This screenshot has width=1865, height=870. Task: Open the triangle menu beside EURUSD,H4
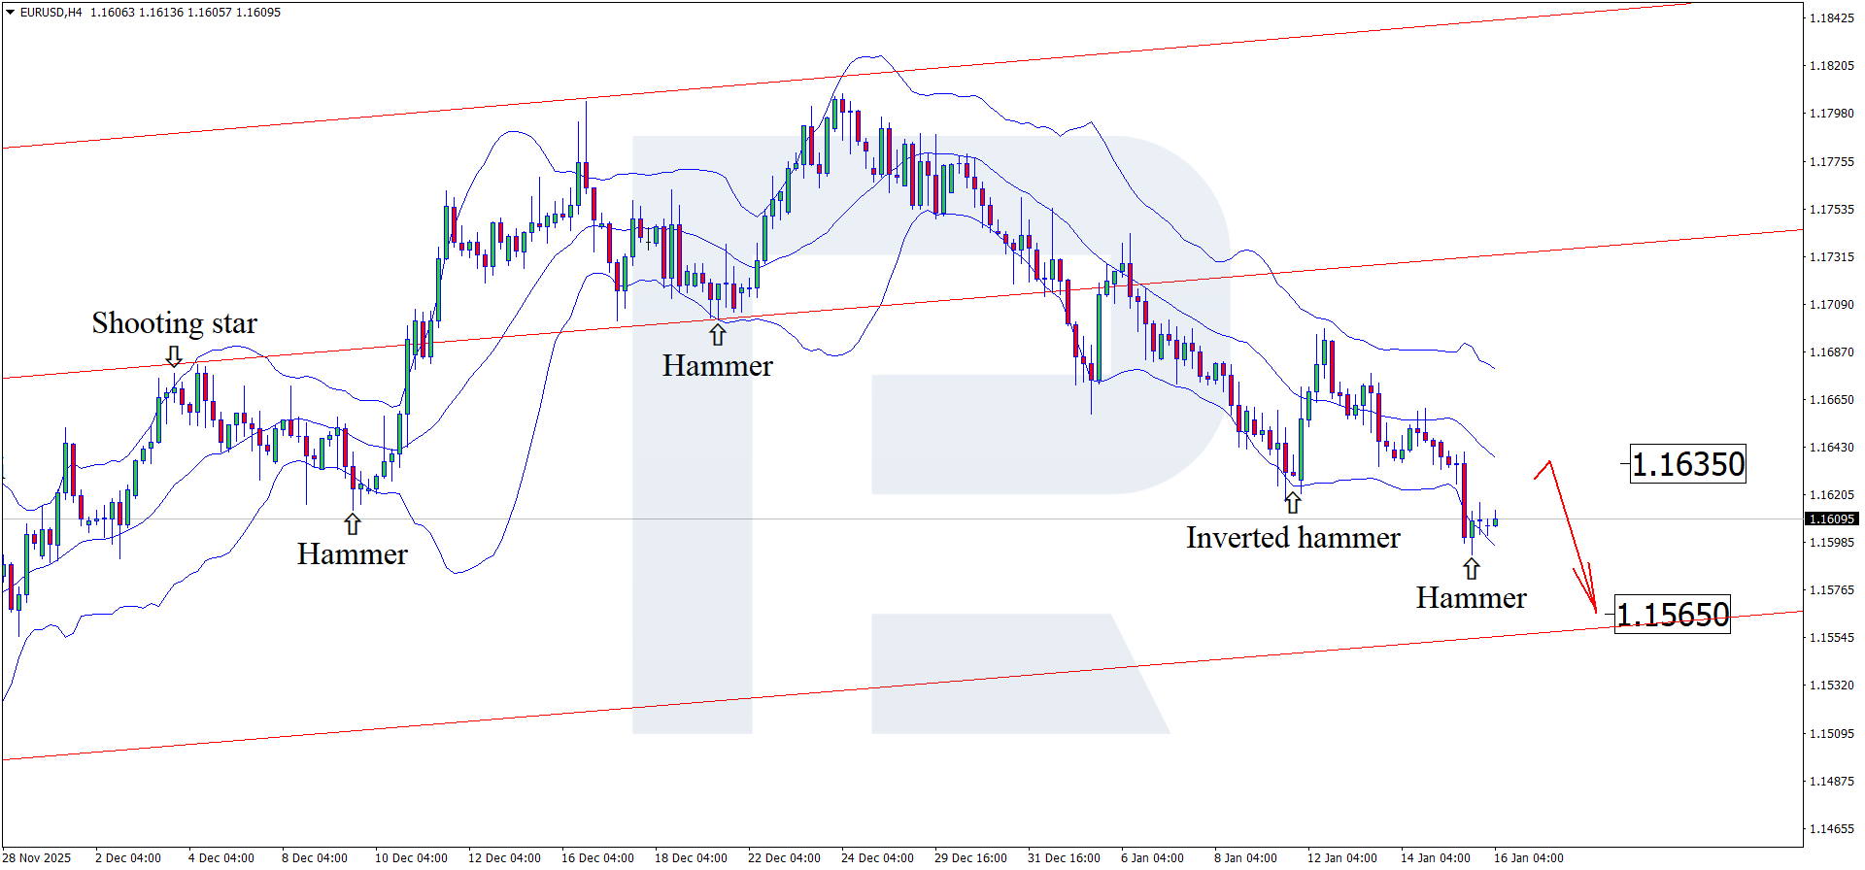10,13
